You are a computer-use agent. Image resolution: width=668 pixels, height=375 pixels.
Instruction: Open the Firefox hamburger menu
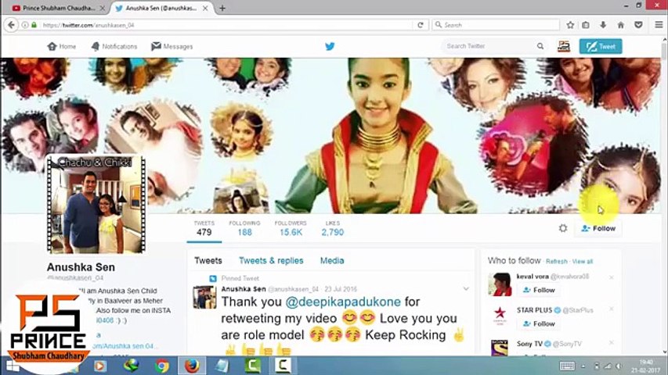(x=659, y=25)
